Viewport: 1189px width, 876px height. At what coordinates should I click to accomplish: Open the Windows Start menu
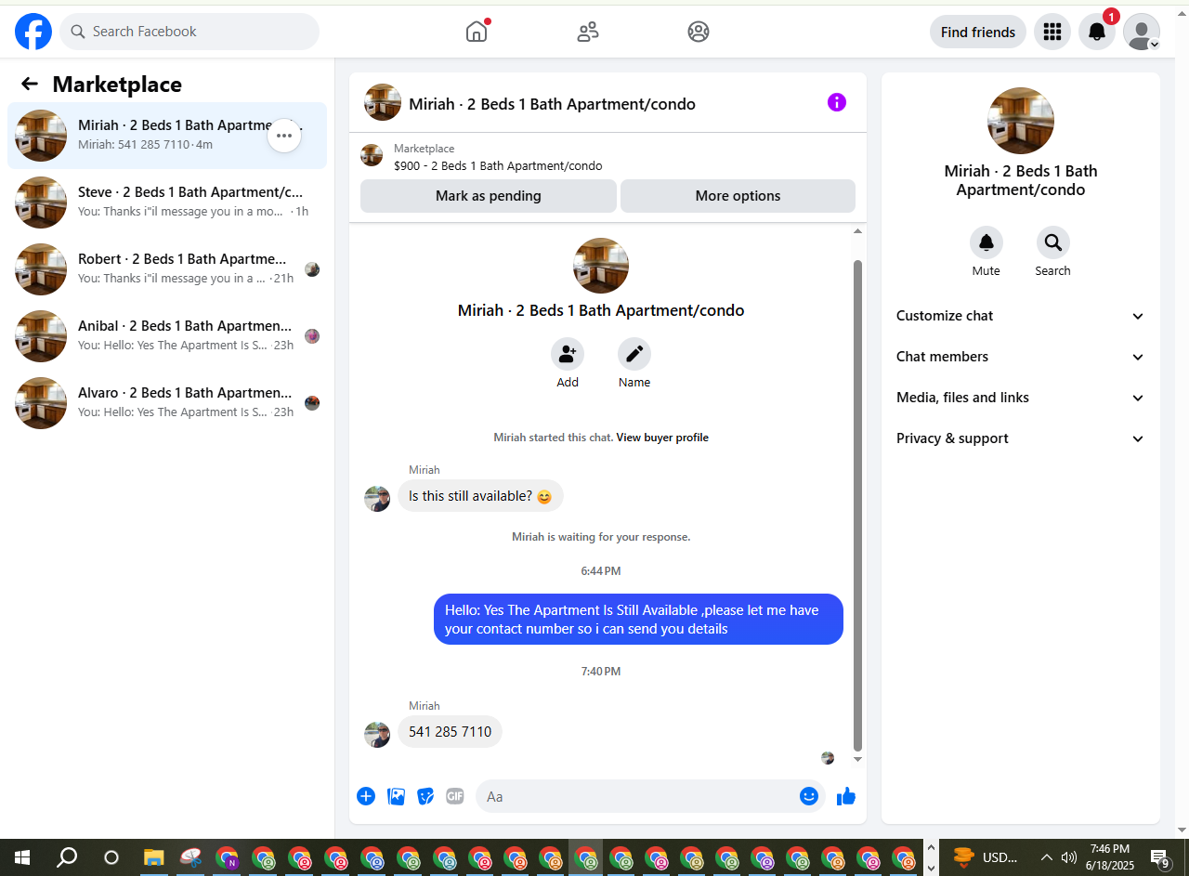pos(22,857)
